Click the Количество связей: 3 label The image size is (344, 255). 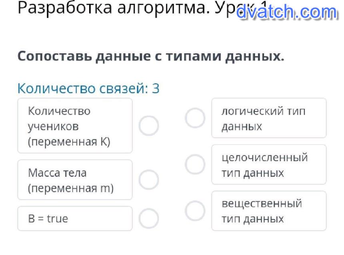88,88
